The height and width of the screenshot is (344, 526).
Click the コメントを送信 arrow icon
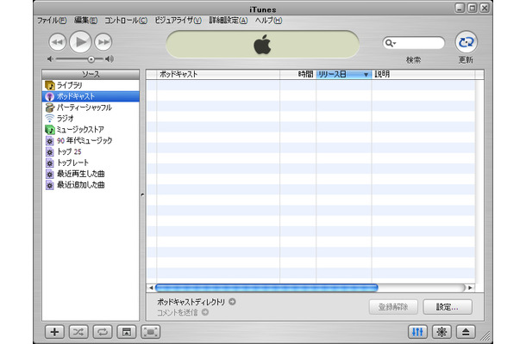205,312
